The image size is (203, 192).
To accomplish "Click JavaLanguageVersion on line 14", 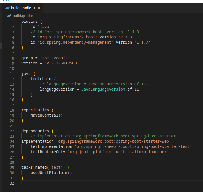I will (103, 89).
